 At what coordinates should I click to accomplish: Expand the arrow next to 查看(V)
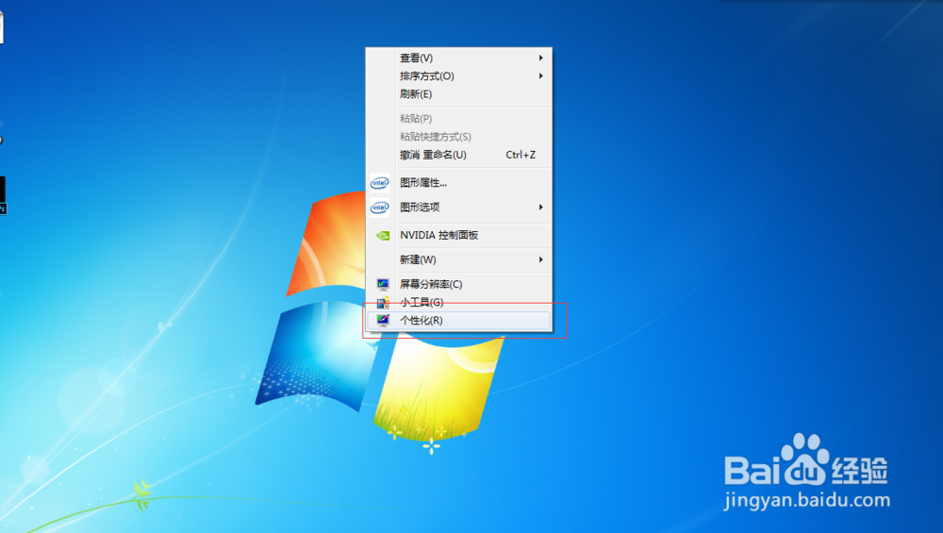[x=540, y=58]
